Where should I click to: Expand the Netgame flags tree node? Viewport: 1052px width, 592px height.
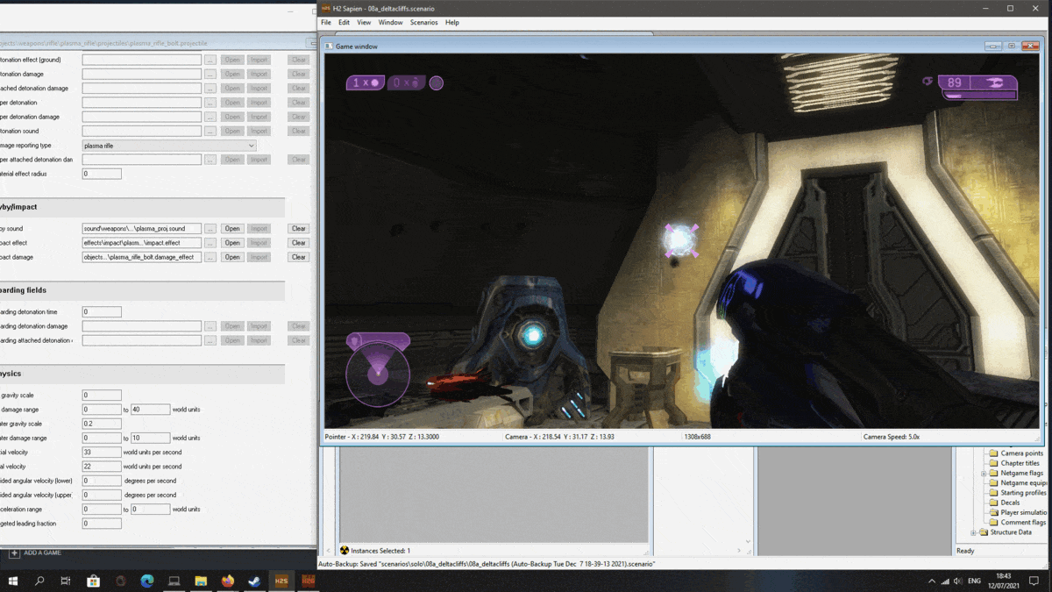984,474
